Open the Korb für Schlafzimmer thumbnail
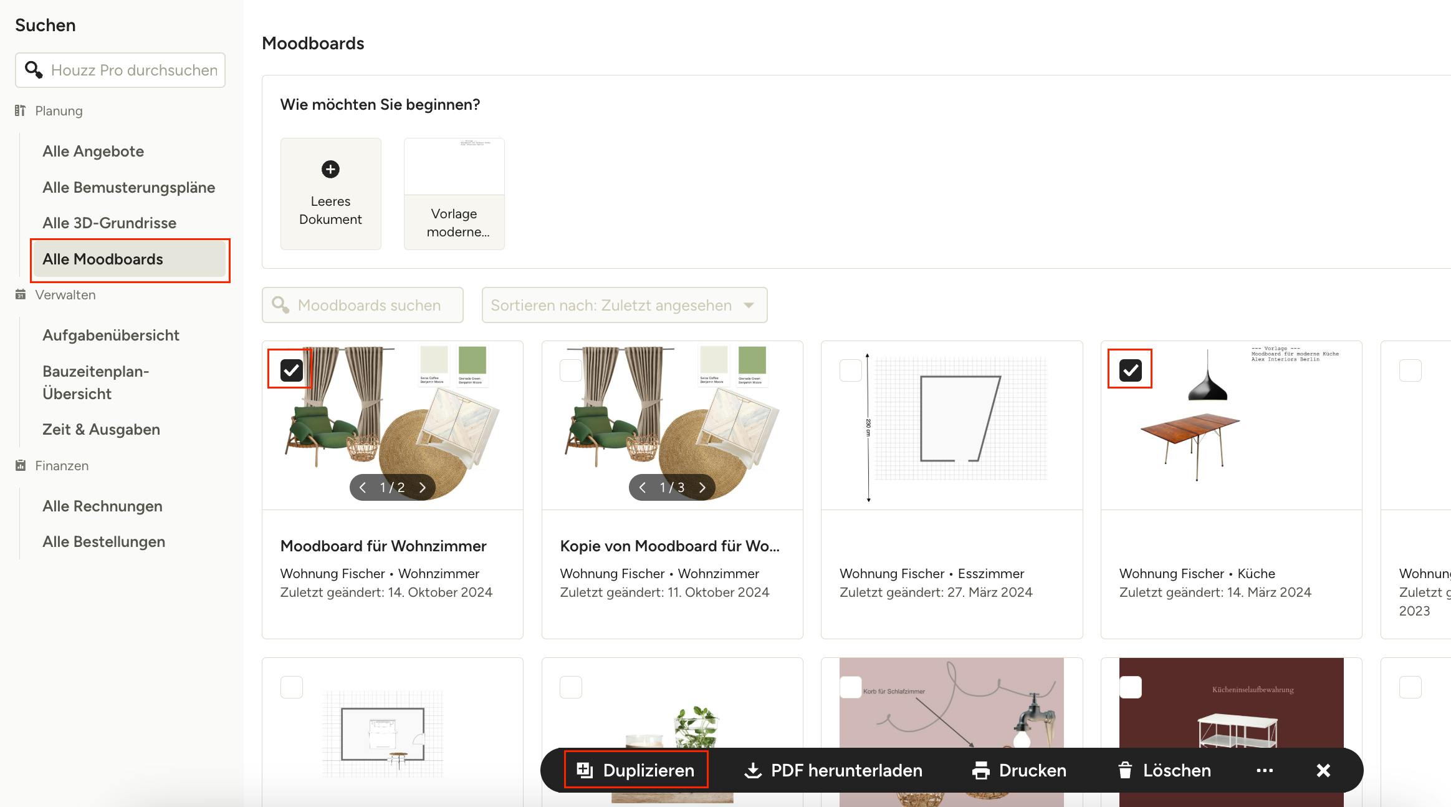Viewport: 1451px width, 807px height. (x=952, y=732)
